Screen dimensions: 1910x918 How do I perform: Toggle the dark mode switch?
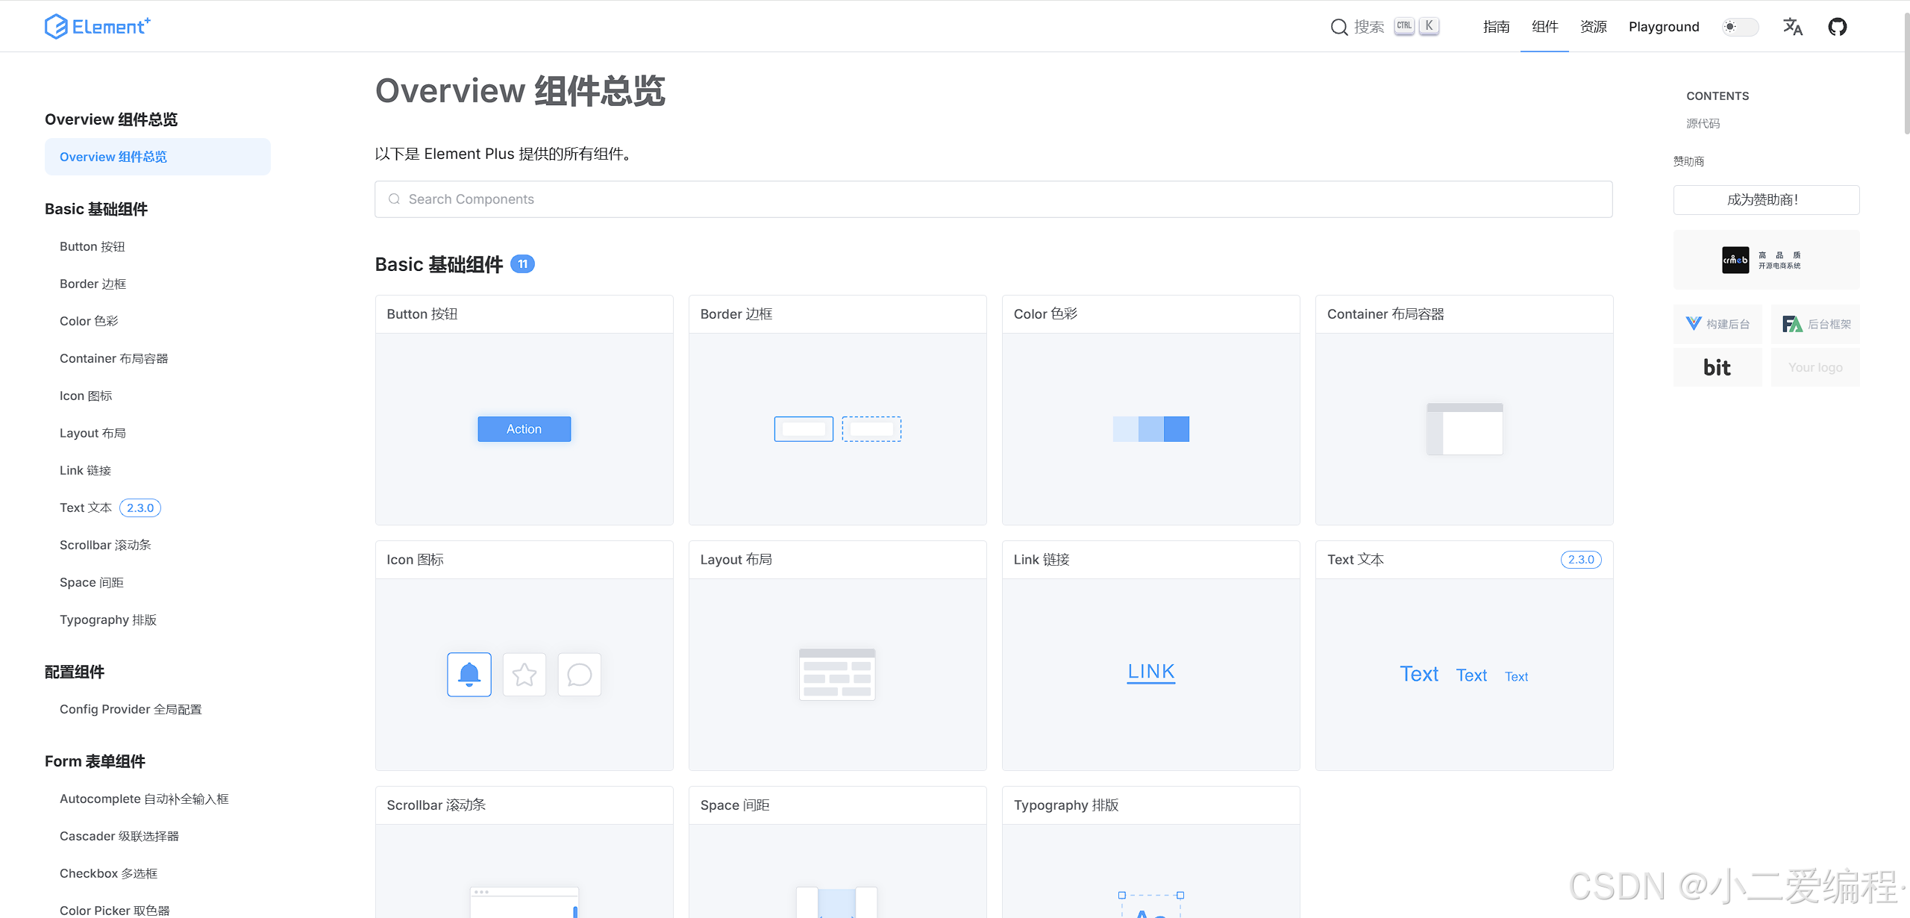click(x=1740, y=27)
